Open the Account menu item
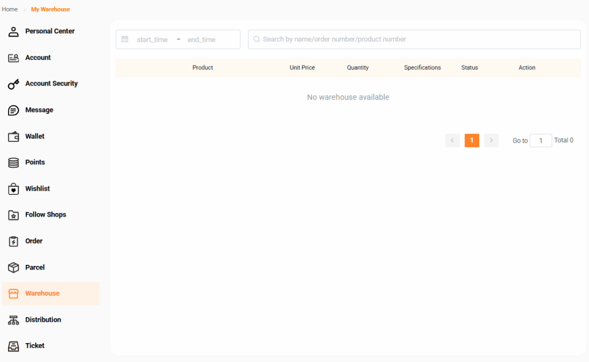The width and height of the screenshot is (589, 362). tap(38, 57)
